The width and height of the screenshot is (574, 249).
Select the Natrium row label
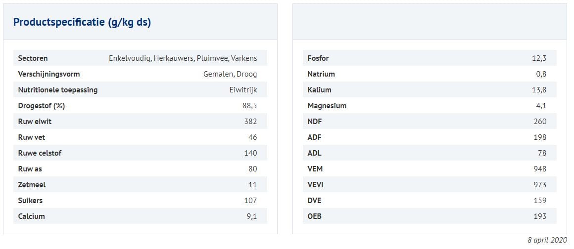[321, 74]
